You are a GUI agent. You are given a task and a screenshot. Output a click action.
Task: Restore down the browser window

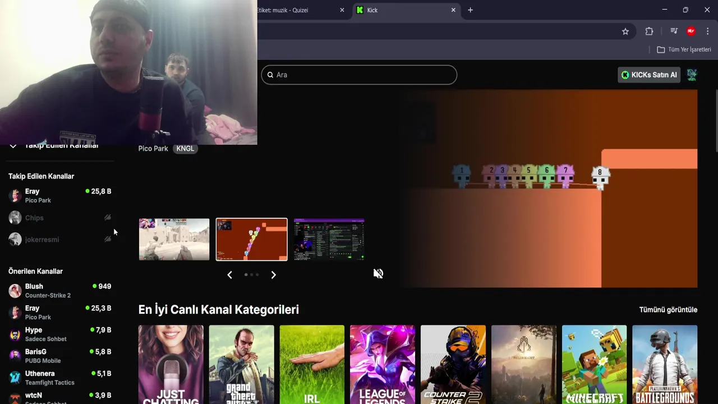[685, 10]
